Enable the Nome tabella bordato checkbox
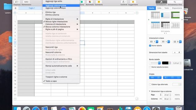The height and width of the screenshot is (110, 196). coord(150,67)
